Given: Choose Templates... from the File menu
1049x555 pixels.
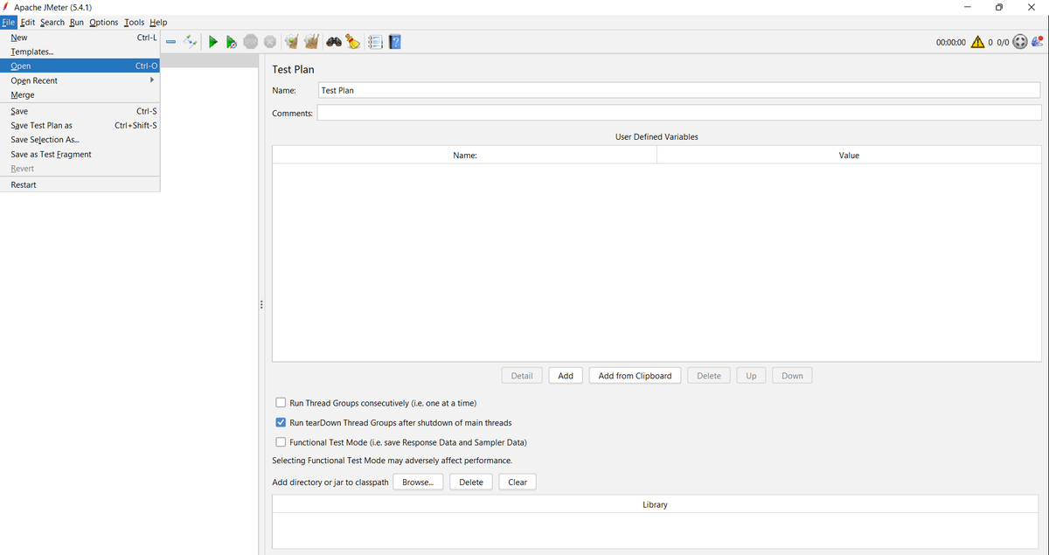Looking at the screenshot, I should pyautogui.click(x=80, y=52).
